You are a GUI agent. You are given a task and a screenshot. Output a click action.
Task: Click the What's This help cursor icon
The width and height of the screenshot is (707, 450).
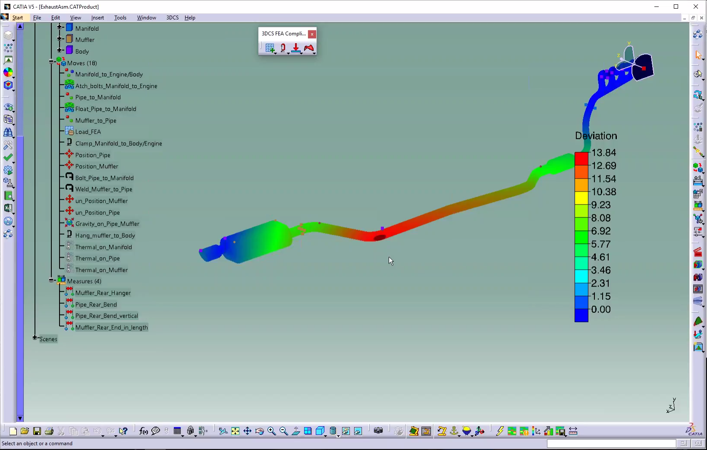(x=123, y=431)
